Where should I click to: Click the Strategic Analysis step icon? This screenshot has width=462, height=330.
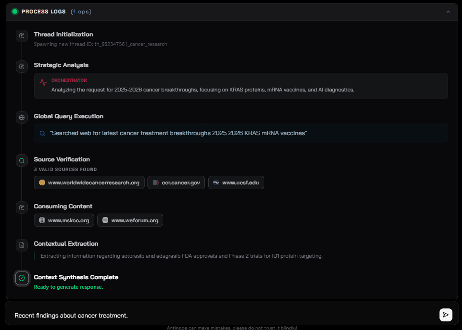tap(22, 67)
